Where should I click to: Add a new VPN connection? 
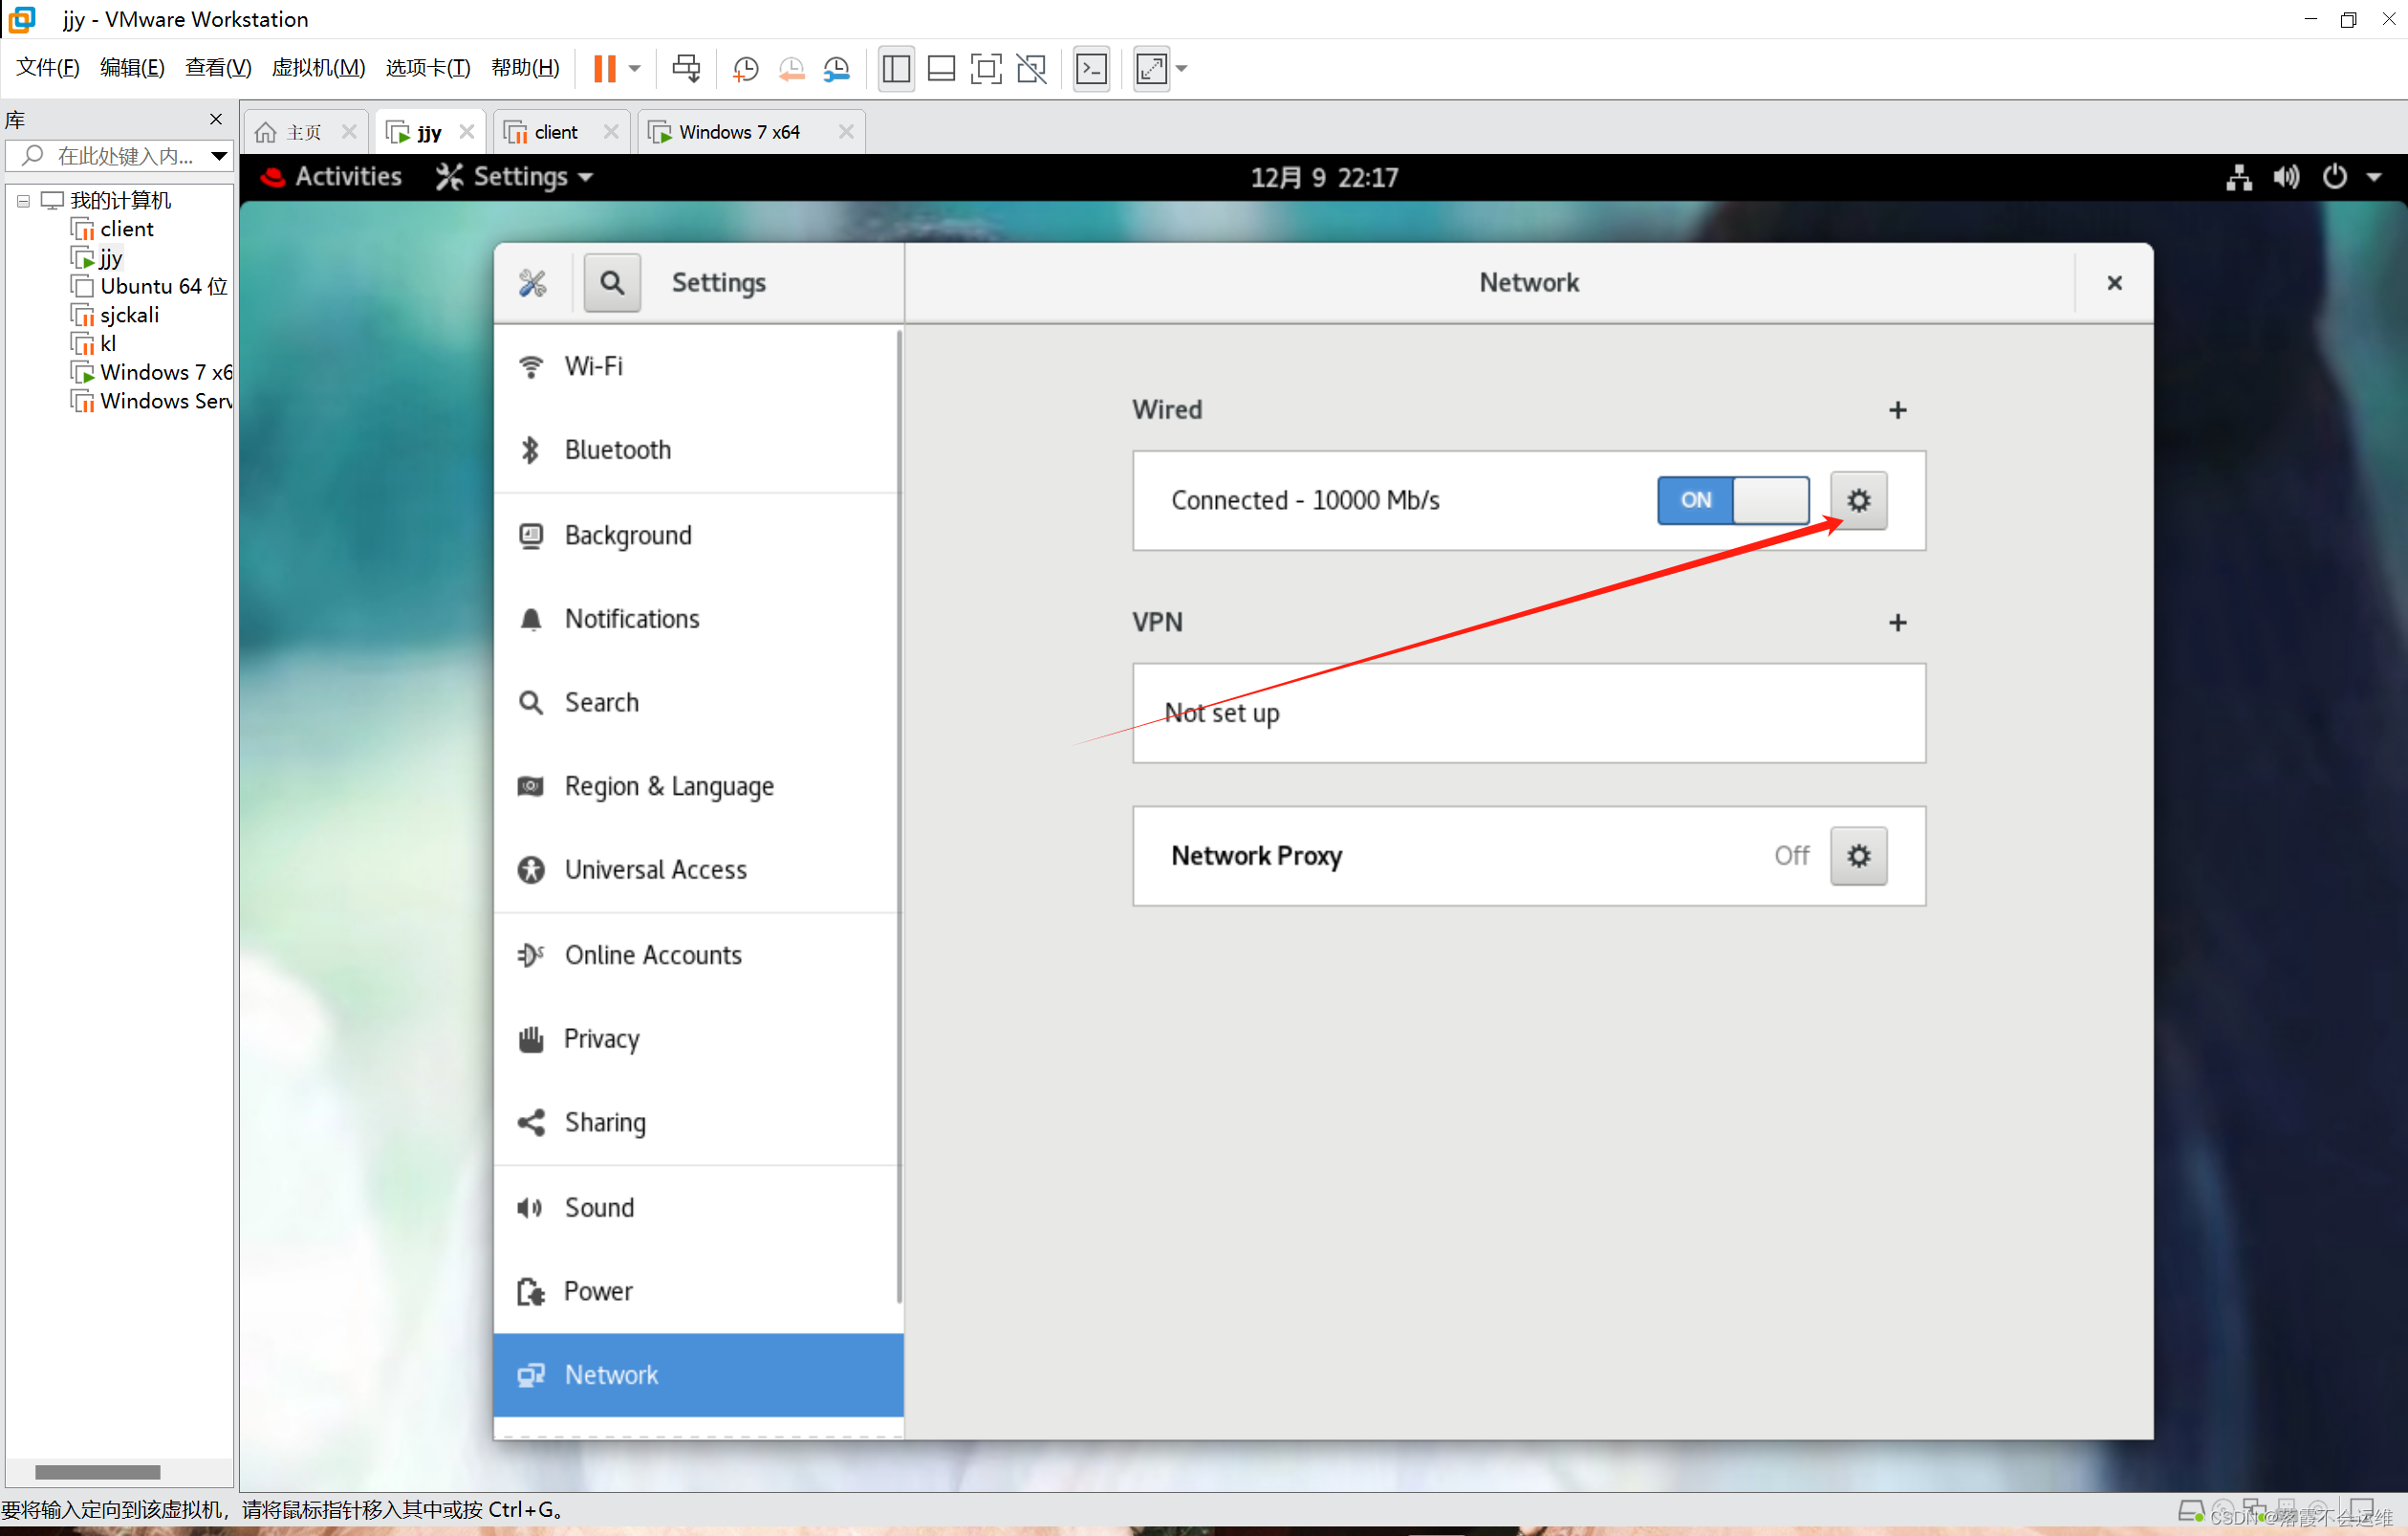click(x=1897, y=623)
